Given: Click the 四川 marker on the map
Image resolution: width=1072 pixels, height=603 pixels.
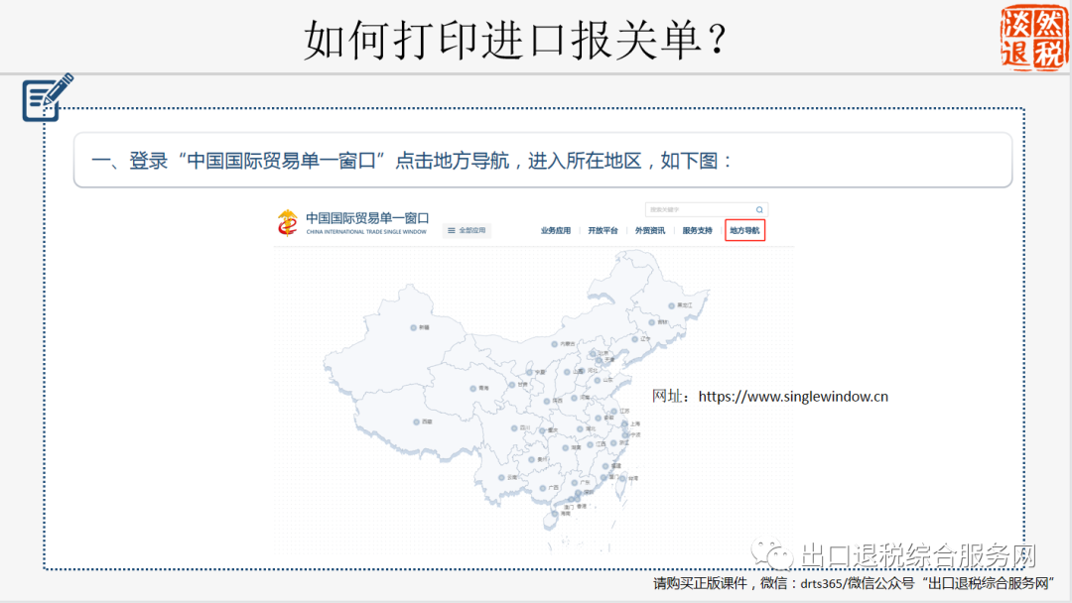Looking at the screenshot, I should point(514,428).
